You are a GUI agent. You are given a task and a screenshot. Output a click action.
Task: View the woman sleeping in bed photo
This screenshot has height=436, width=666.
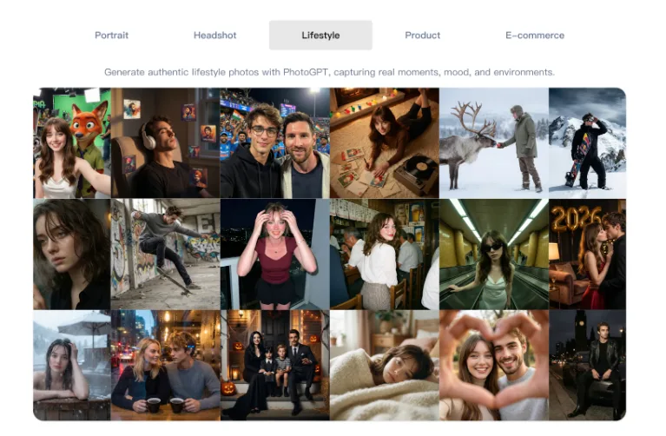click(x=384, y=365)
